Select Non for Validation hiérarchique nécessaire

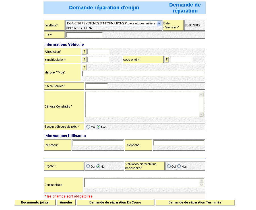click(x=179, y=166)
